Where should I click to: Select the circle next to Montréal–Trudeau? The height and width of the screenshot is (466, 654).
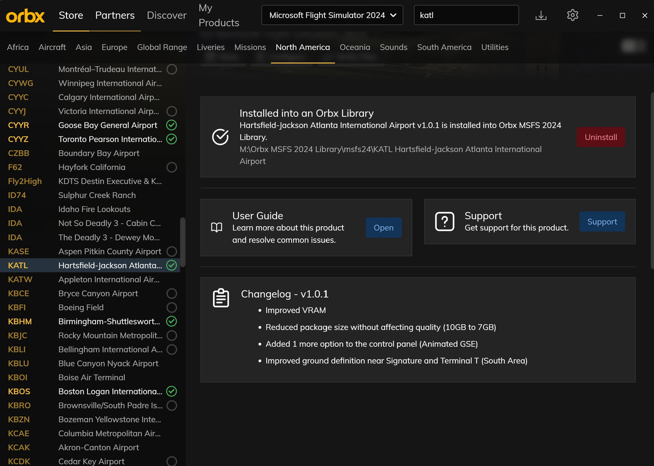click(x=172, y=69)
